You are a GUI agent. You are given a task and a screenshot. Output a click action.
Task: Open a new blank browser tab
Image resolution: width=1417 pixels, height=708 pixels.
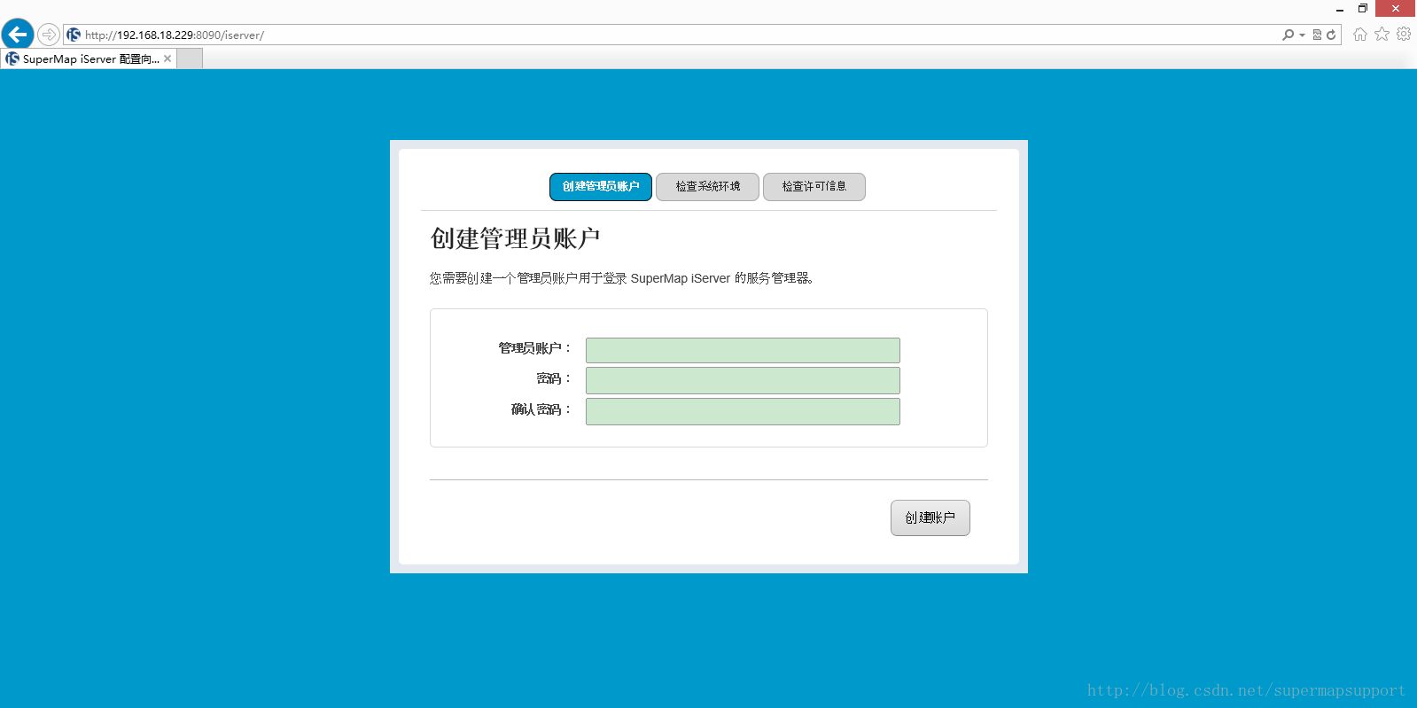click(191, 58)
